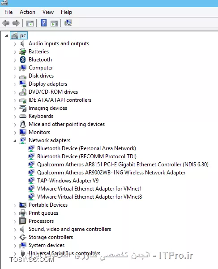This screenshot has height=269, width=218.
Task: Click the Keyboards icon
Action: [x=23, y=116]
